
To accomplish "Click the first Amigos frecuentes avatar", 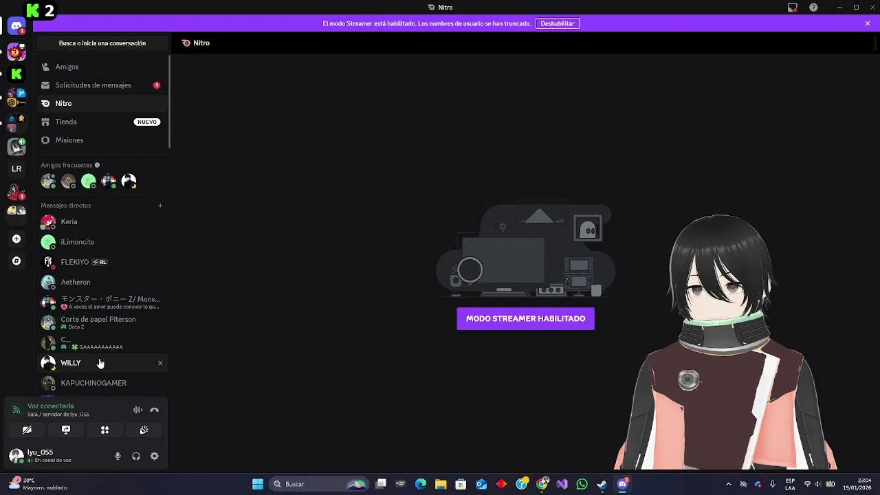I will tap(48, 181).
